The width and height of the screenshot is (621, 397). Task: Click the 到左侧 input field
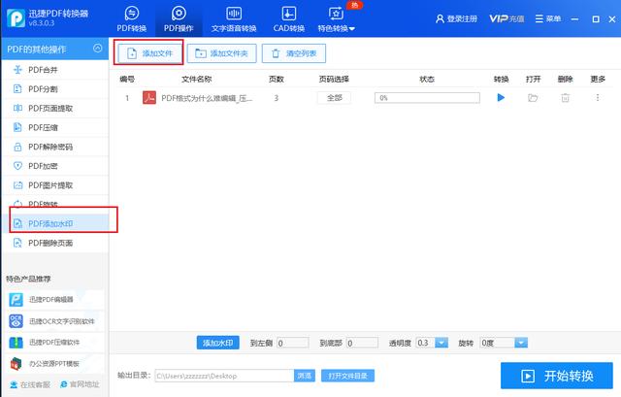pos(293,343)
